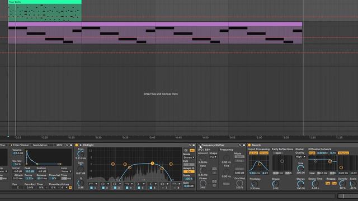
Task: Click EQ band 7 bell shape icon
Action: coord(162,184)
